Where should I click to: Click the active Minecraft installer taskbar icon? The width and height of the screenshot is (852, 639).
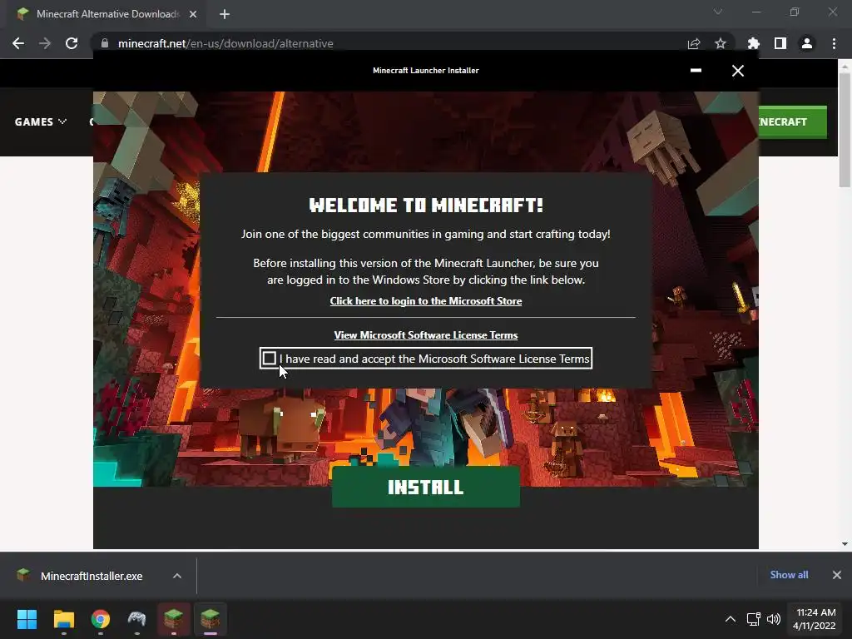211,619
